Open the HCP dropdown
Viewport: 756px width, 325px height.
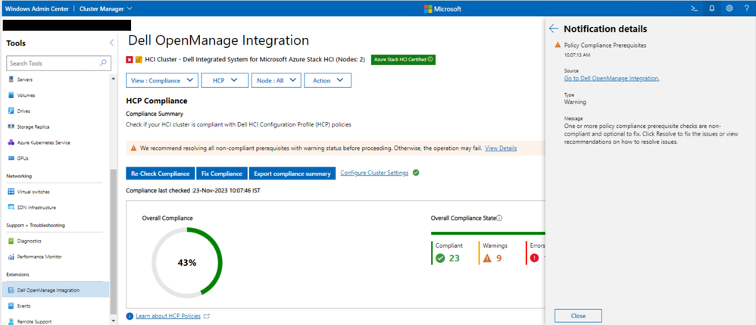click(225, 80)
